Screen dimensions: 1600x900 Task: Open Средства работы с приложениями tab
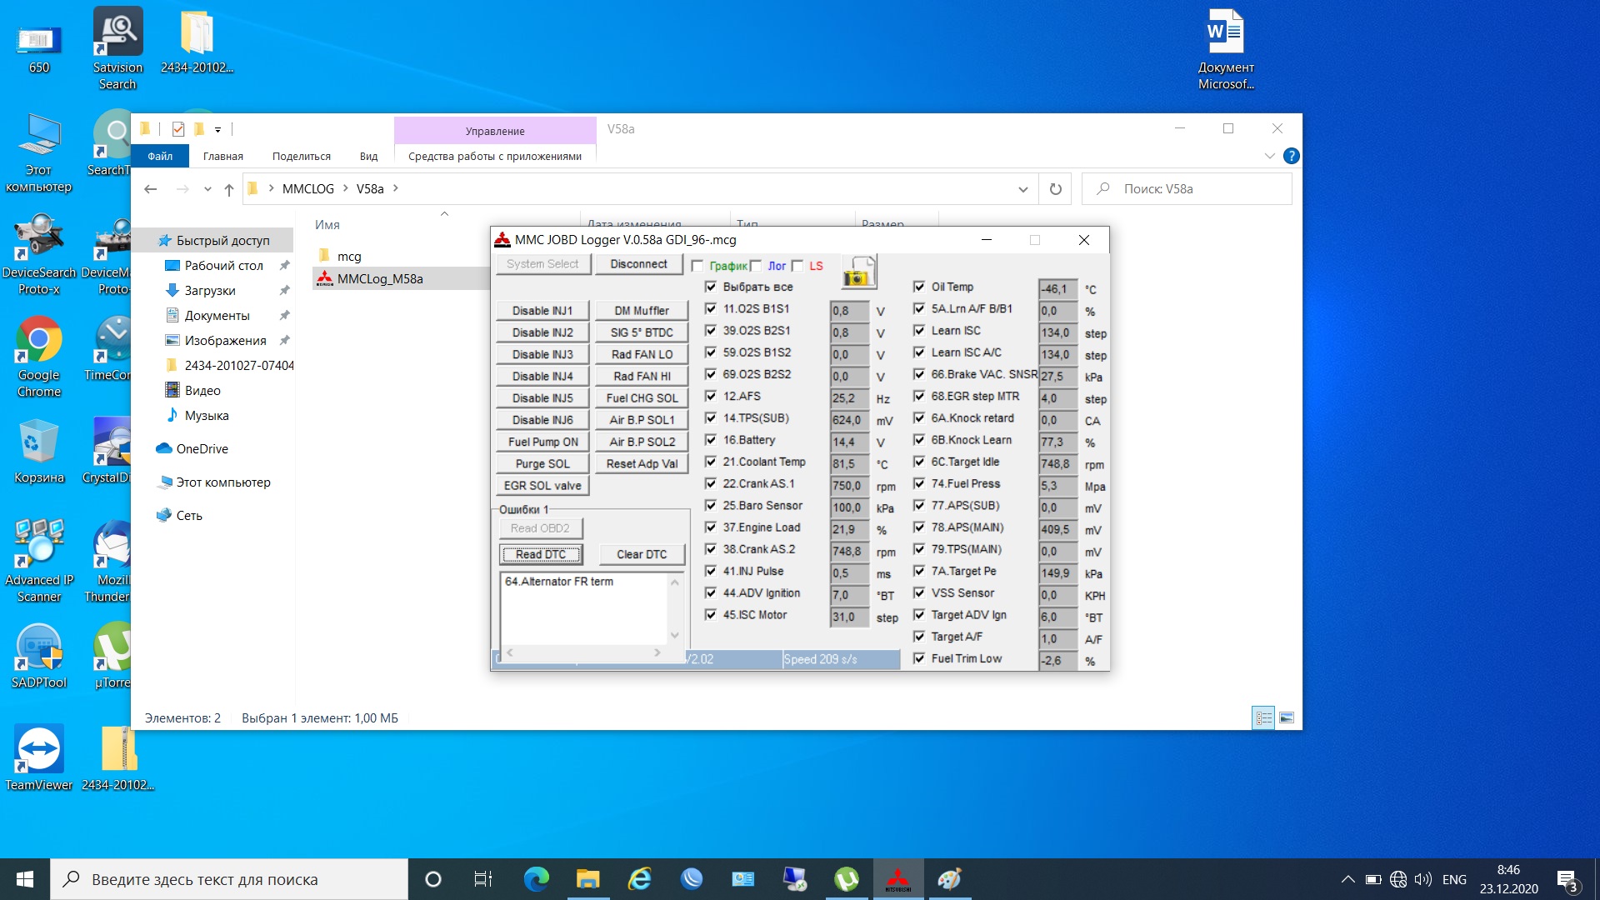point(495,156)
